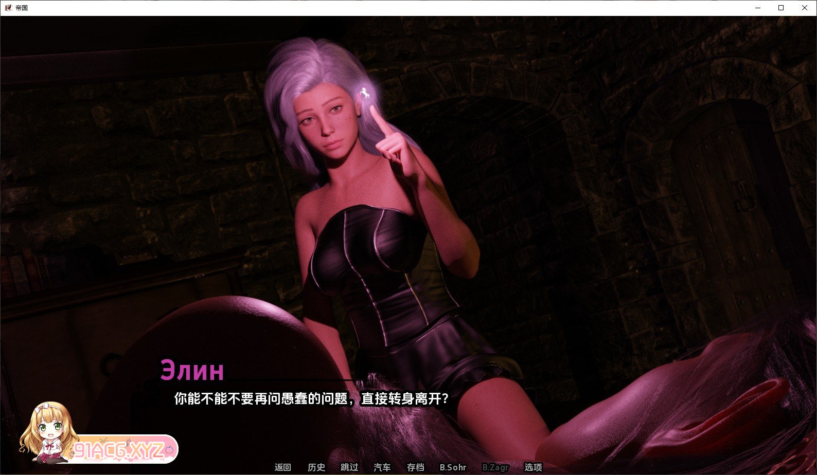
Task: Click the 返回 (Back) quick menu button
Action: tap(282, 467)
